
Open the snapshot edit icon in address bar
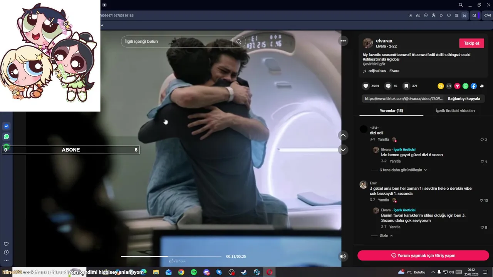411,15
